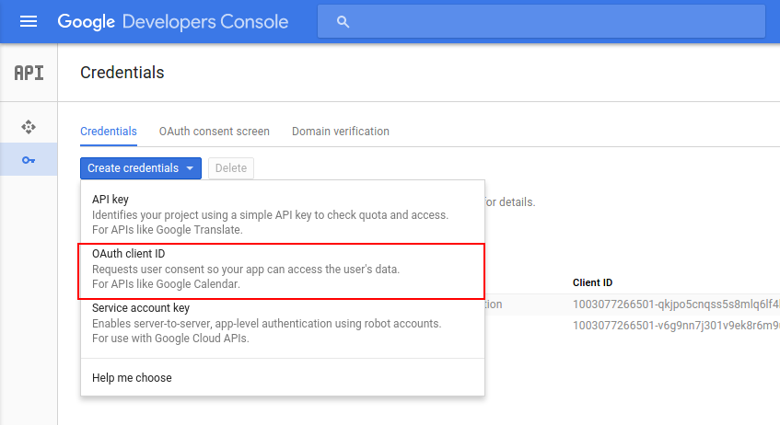Viewport: 780px width, 425px height.
Task: Focus the top search input field
Action: 553,21
